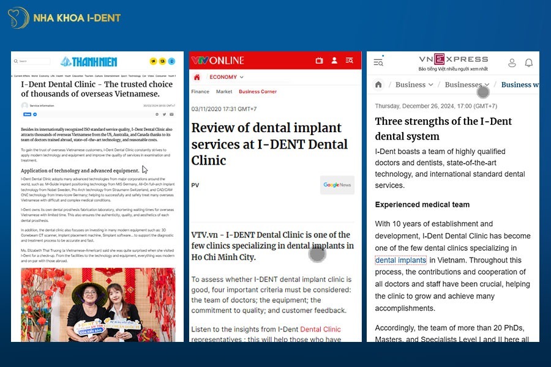Select the Business Corner tab on VTV
Image resolution: width=551 pixels, height=367 pixels.
pos(258,91)
